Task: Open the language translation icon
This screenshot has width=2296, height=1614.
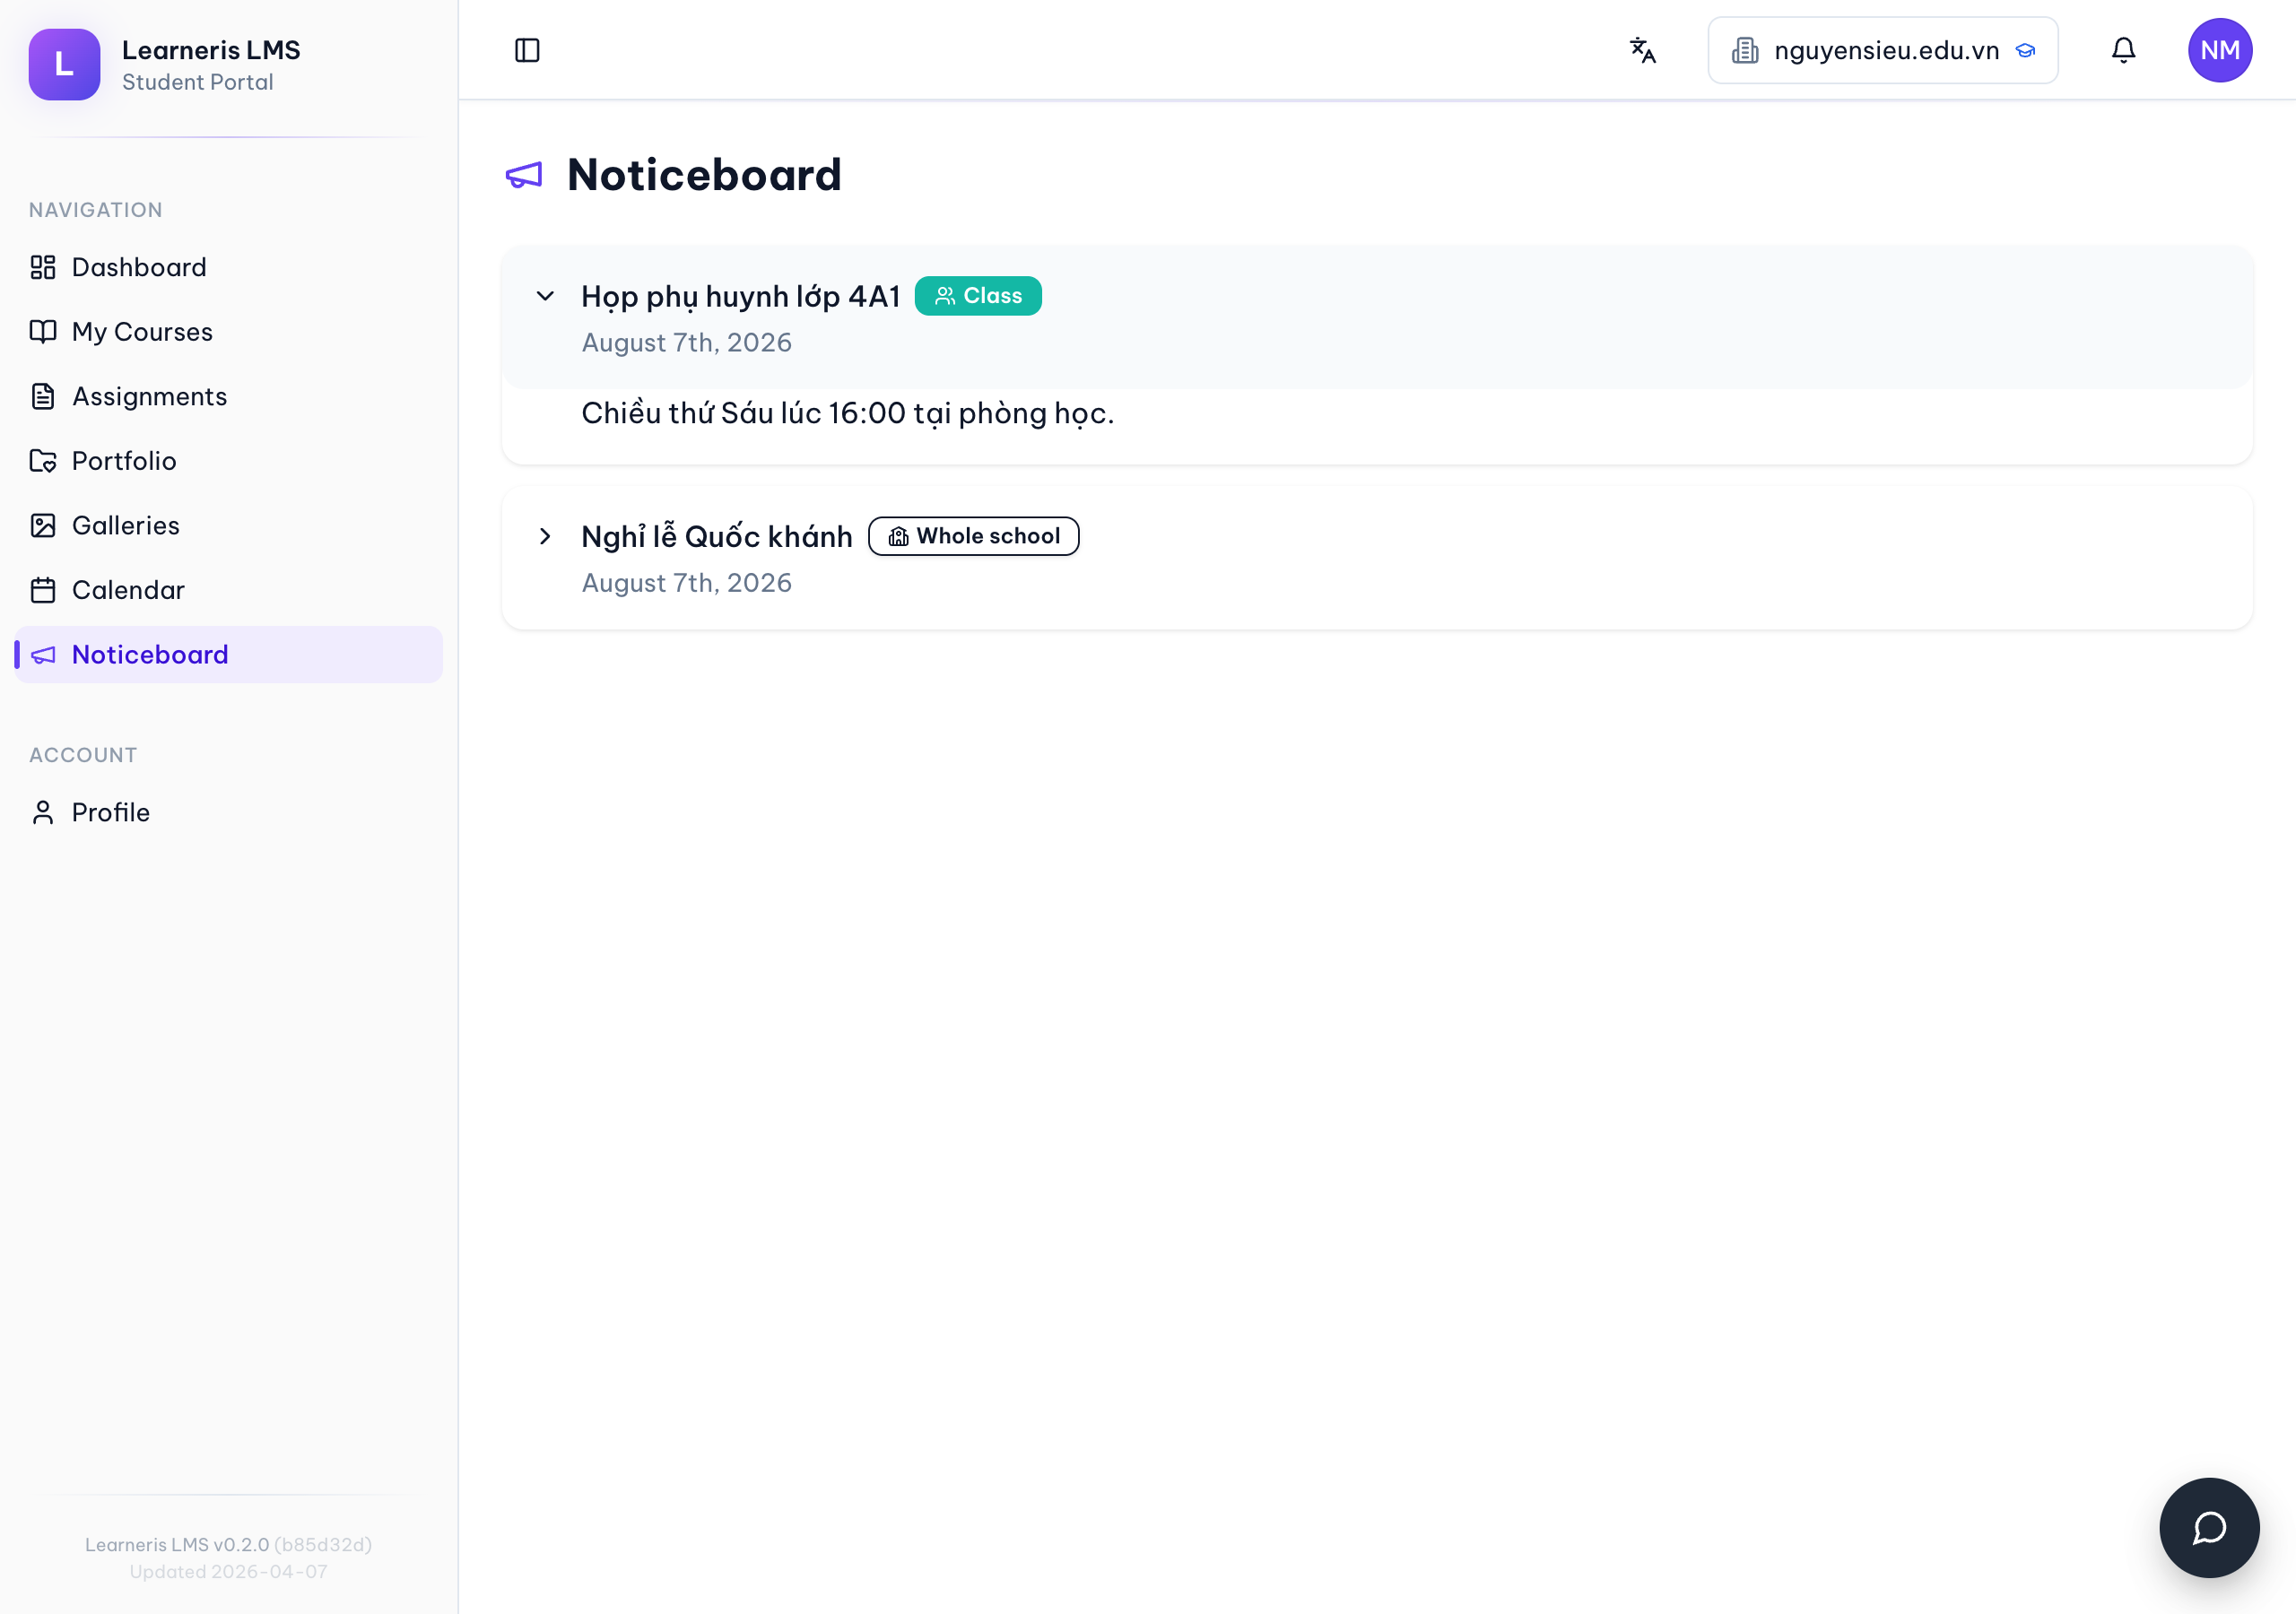Action: point(1642,50)
